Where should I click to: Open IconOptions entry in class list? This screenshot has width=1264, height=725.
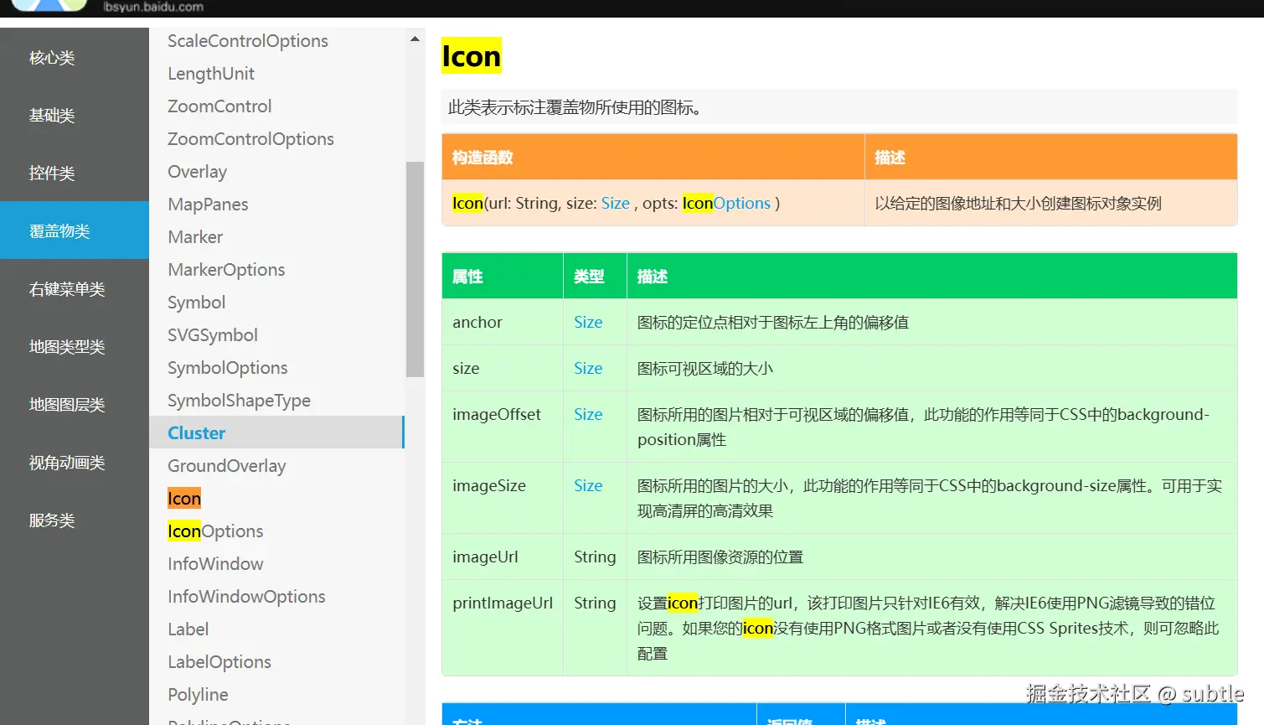215,531
